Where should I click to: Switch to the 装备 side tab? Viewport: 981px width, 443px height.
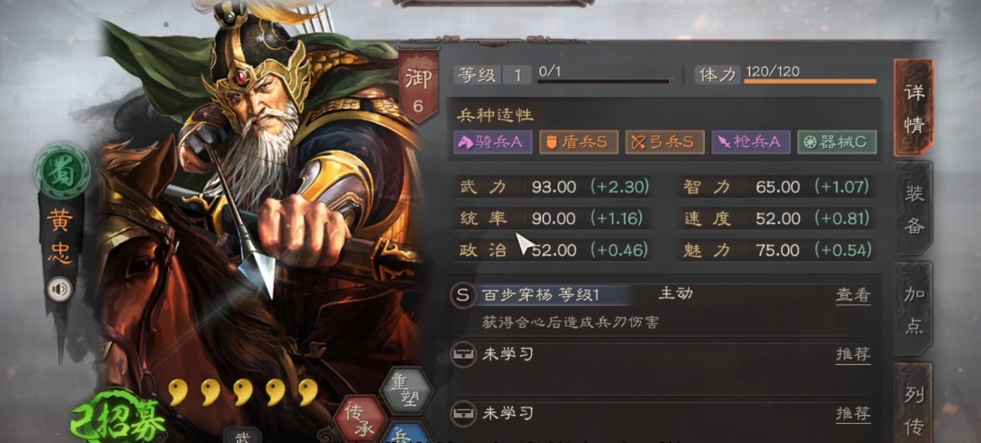914,208
